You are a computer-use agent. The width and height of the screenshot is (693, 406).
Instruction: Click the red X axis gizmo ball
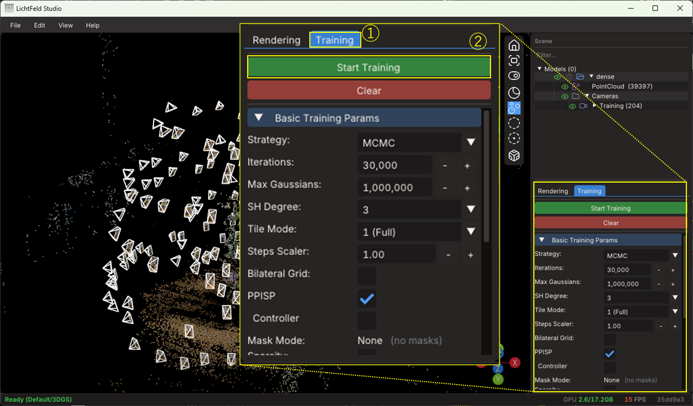coord(515,362)
